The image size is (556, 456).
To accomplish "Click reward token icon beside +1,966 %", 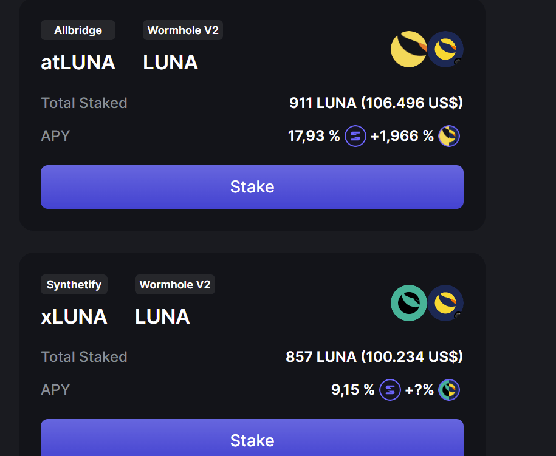I will click(449, 136).
